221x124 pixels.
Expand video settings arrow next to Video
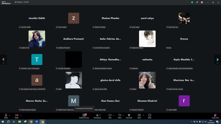(21, 115)
